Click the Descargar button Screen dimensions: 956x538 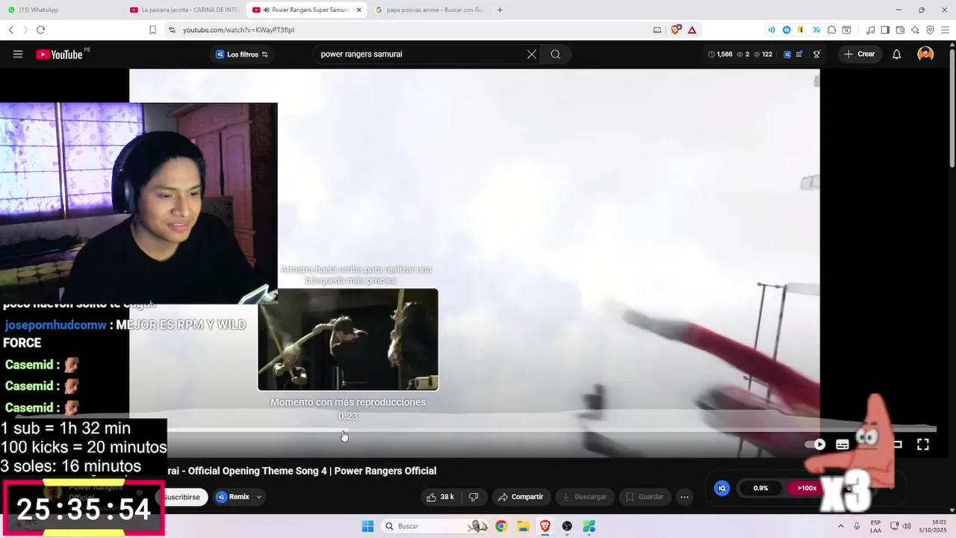tap(585, 497)
